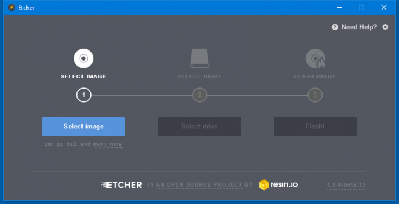Close the Etcher window
This screenshot has height=204, width=399.
click(x=384, y=7)
